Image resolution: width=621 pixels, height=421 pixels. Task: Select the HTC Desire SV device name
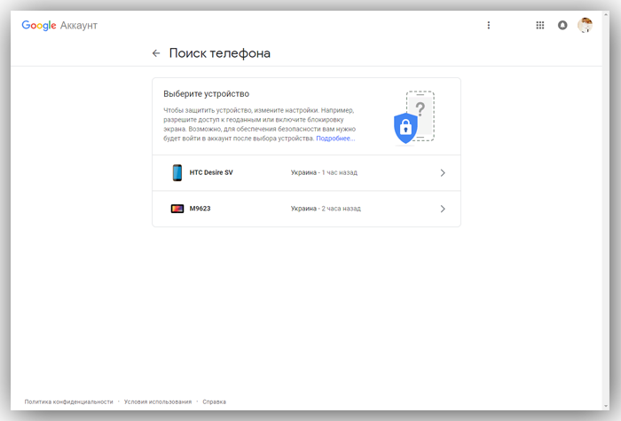click(211, 172)
